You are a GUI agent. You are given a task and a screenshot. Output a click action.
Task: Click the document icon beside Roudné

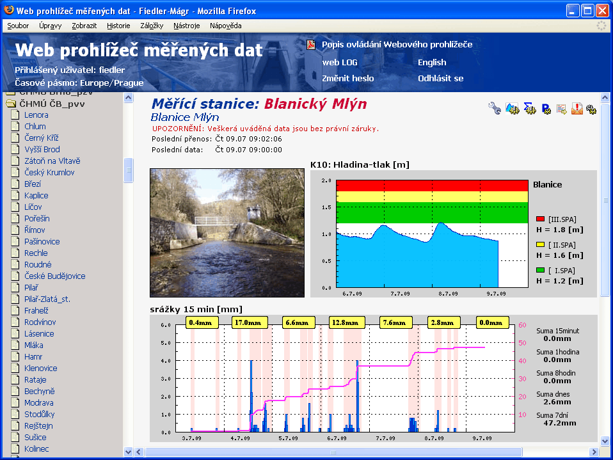[x=15, y=265]
